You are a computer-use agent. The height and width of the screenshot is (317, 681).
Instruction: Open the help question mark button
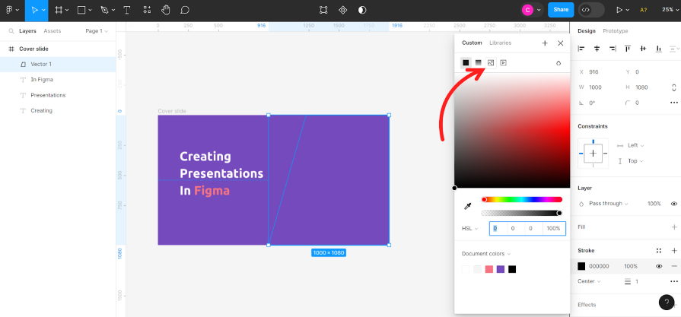(x=667, y=302)
